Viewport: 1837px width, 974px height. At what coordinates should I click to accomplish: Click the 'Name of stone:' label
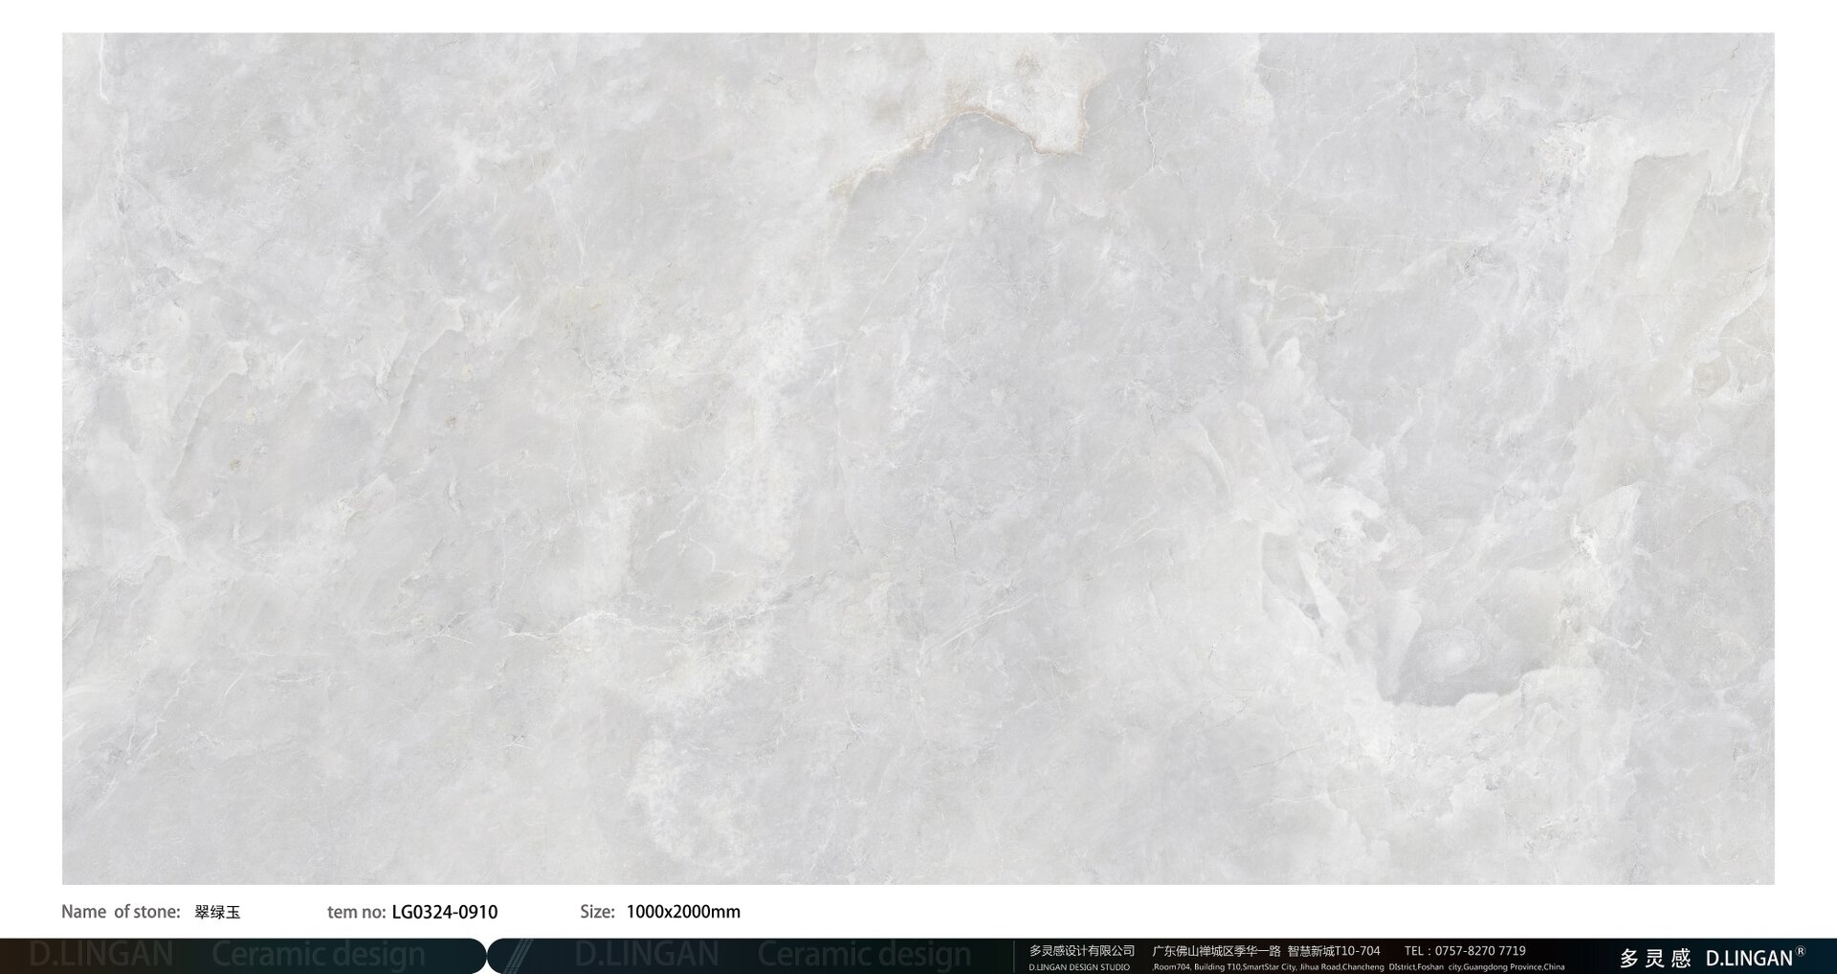121,912
